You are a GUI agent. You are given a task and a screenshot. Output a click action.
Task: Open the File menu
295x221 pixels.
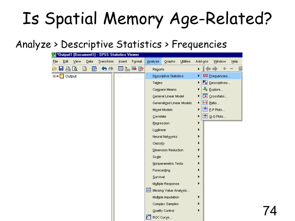coord(55,61)
